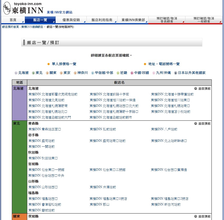Jump to 甲信越/中部 region anchor link

(104, 73)
